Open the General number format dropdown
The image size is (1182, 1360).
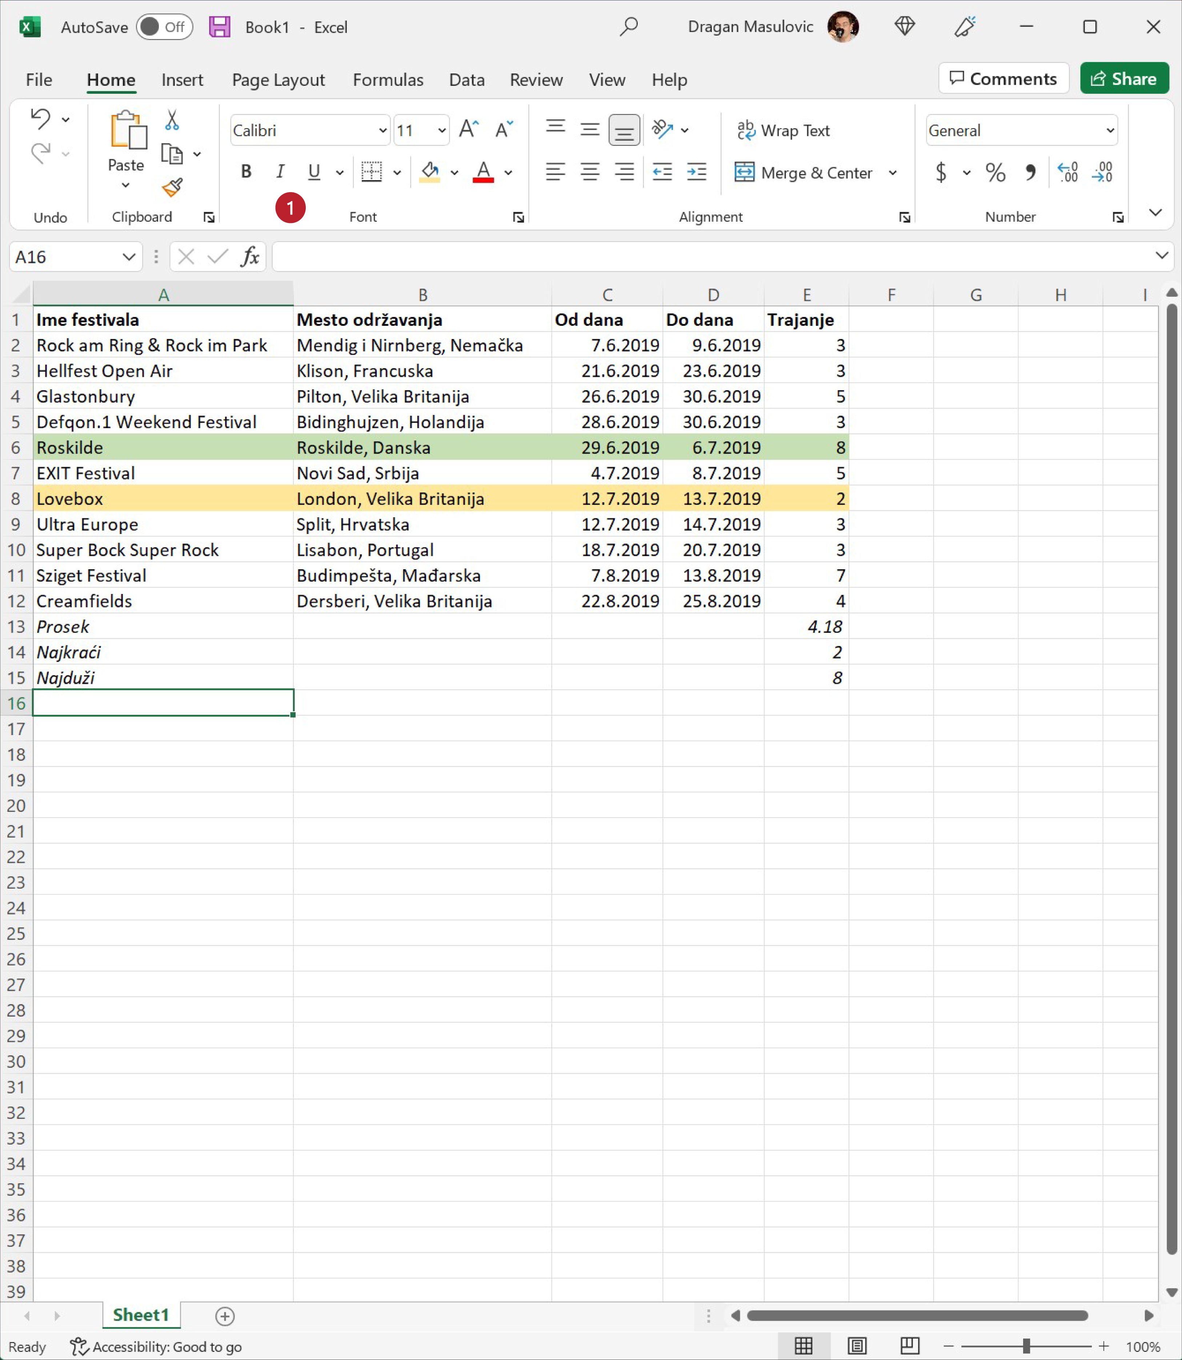pos(1110,130)
